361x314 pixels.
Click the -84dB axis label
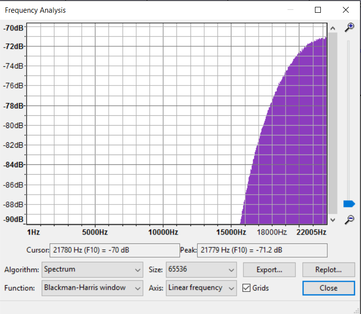coord(13,165)
